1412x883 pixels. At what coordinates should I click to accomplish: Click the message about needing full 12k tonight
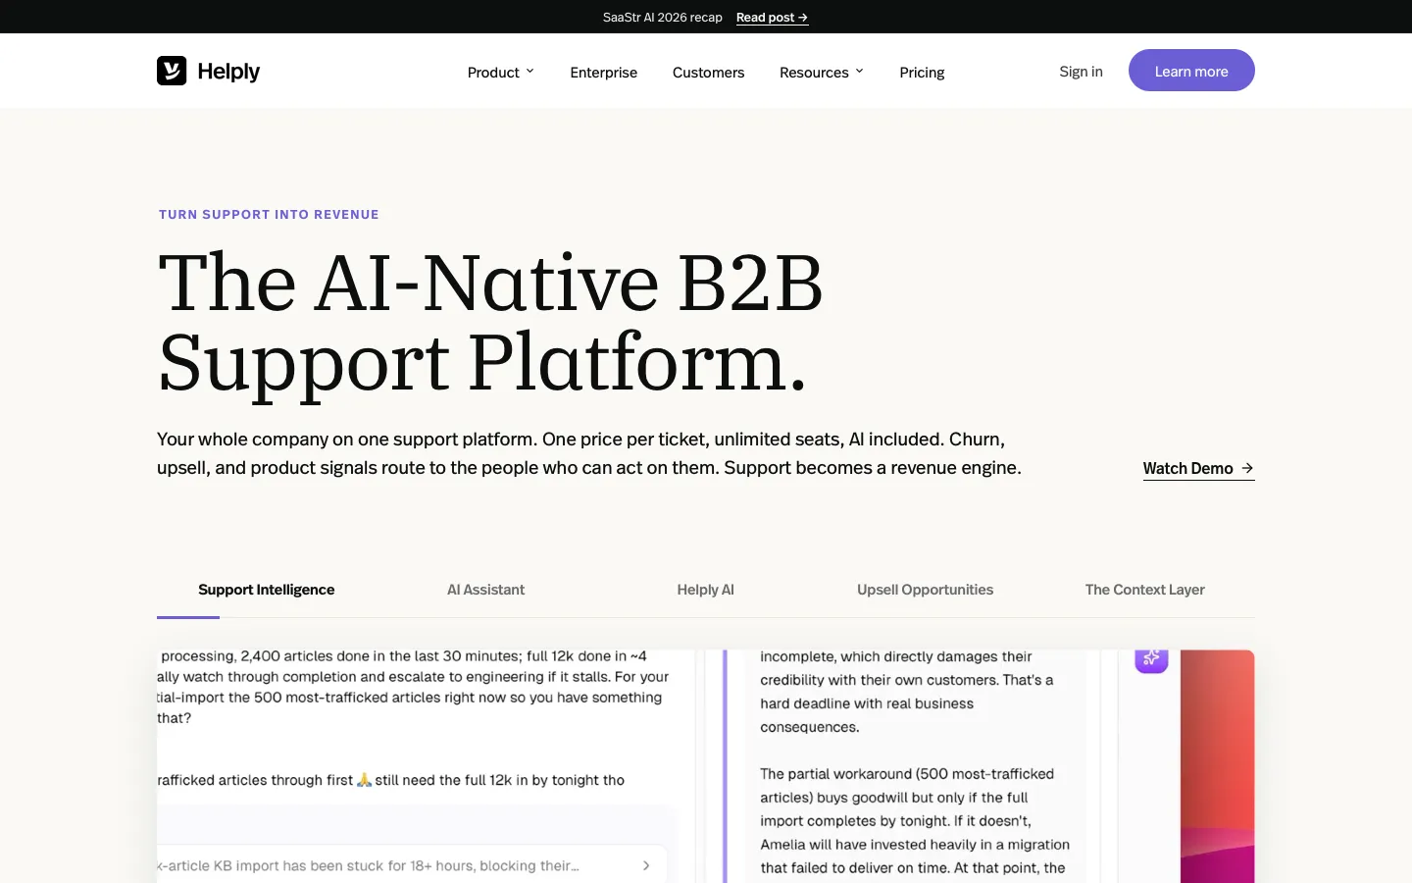click(391, 780)
